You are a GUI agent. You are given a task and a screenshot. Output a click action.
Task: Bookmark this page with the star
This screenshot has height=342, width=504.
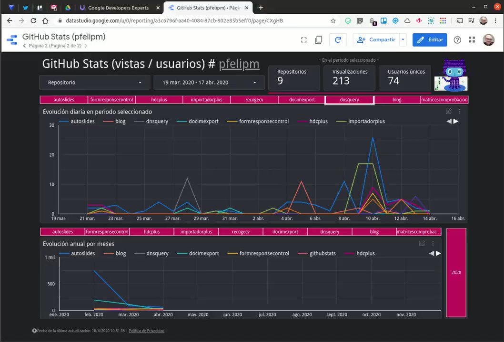pyautogui.click(x=333, y=21)
